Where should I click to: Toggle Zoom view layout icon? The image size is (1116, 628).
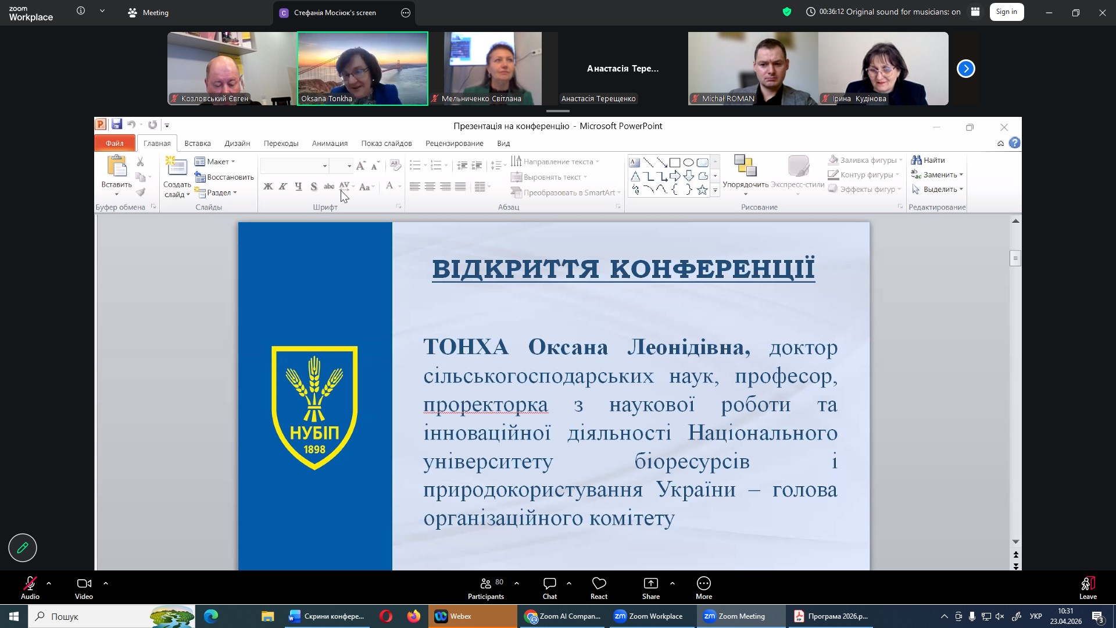975,12
